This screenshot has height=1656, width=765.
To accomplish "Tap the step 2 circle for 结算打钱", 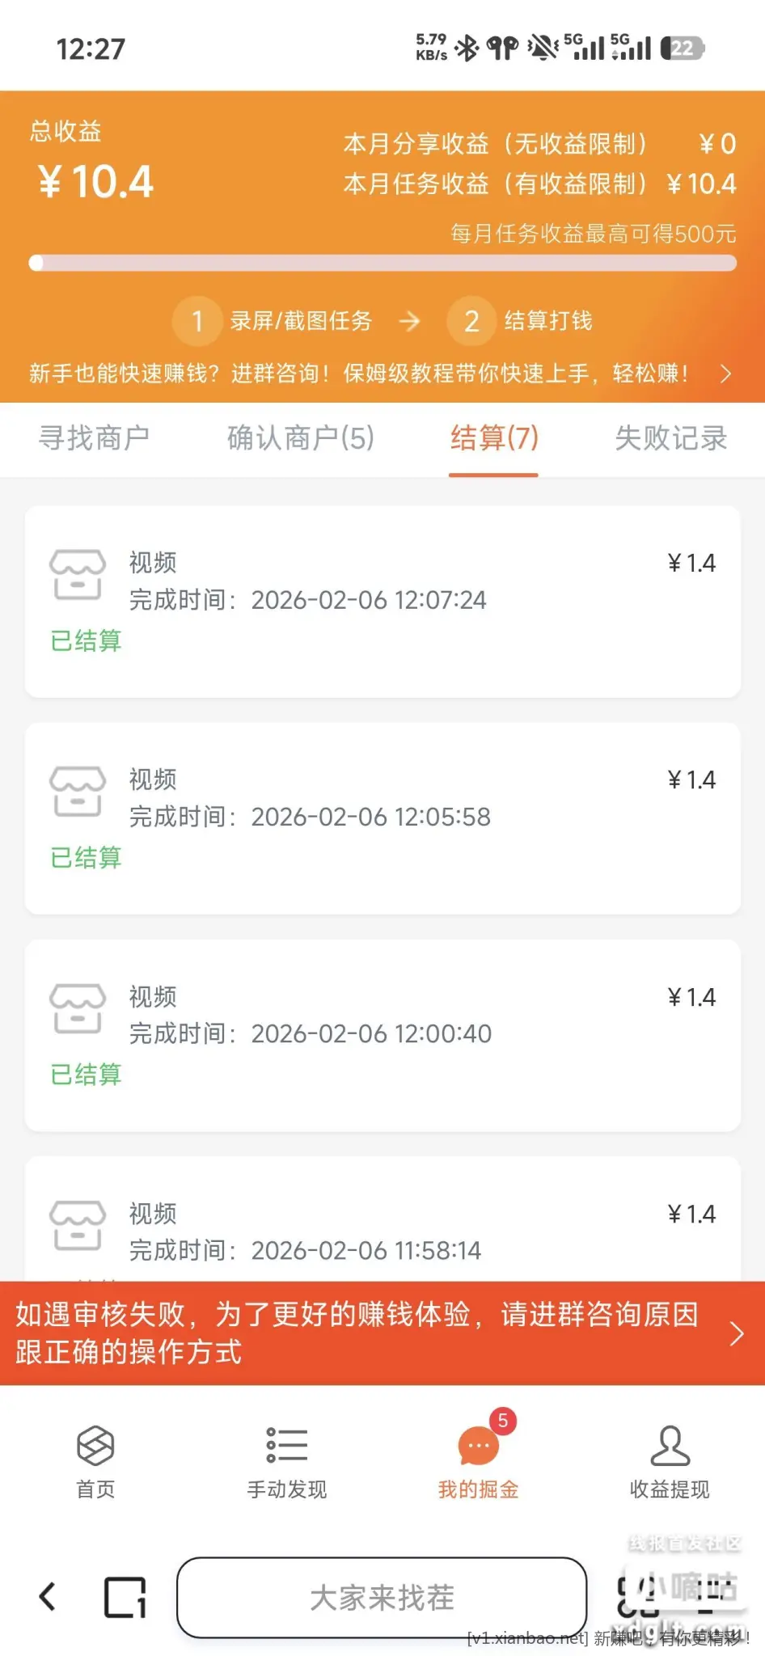I will [x=471, y=321].
